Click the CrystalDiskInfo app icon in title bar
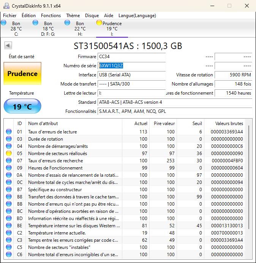Viewport: 256px width, 263px height. pos(6,6)
